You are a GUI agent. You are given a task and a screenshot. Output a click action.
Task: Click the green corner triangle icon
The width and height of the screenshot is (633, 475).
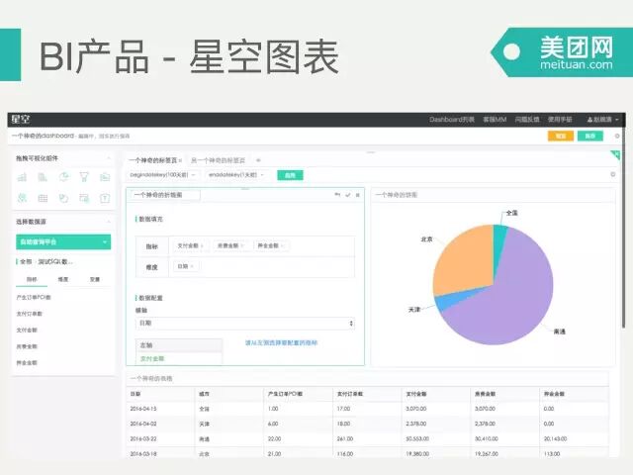tap(615, 154)
